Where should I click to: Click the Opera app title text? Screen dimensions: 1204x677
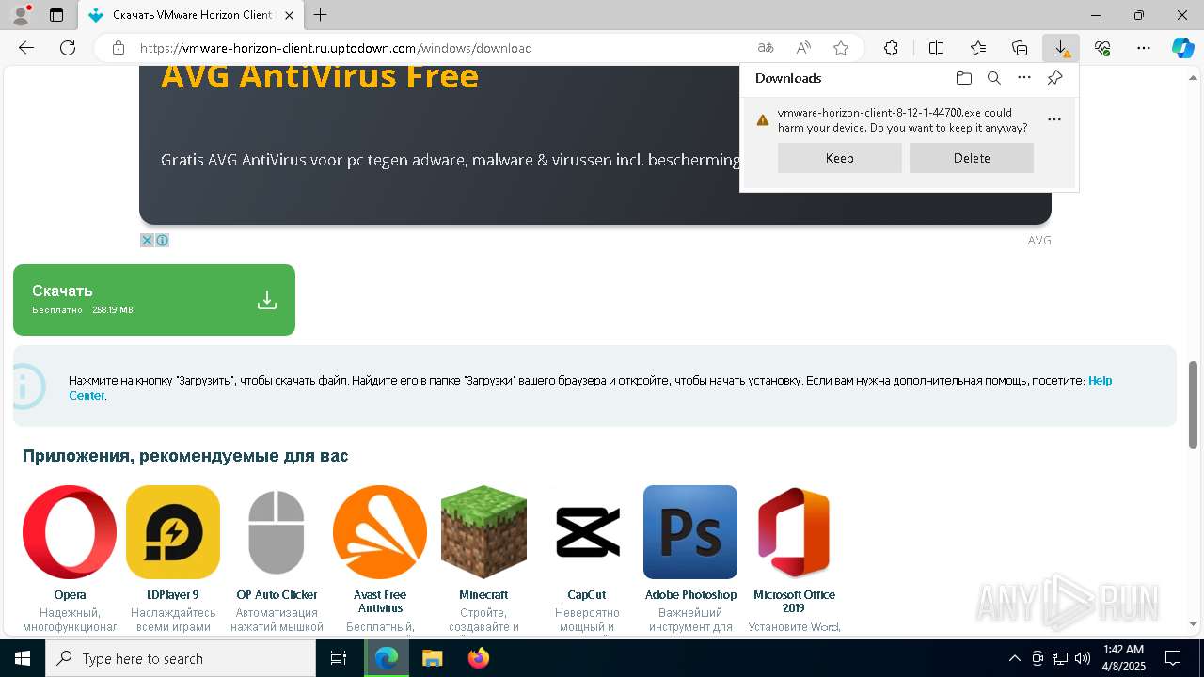70,595
